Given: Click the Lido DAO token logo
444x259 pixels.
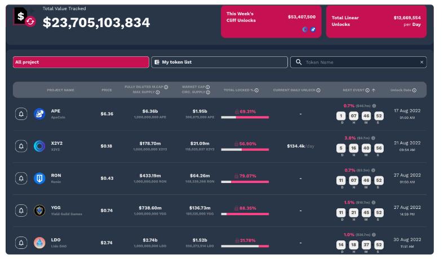Looking at the screenshot, I should (39, 243).
